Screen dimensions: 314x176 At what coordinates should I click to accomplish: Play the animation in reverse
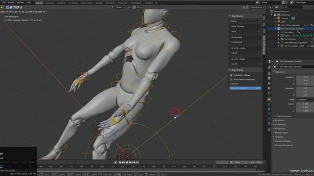127,162
